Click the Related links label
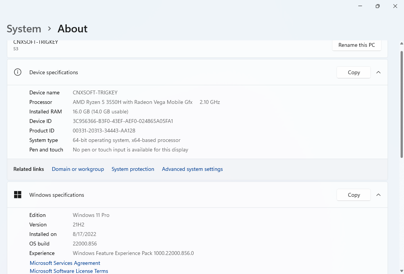The image size is (404, 274). (29, 169)
